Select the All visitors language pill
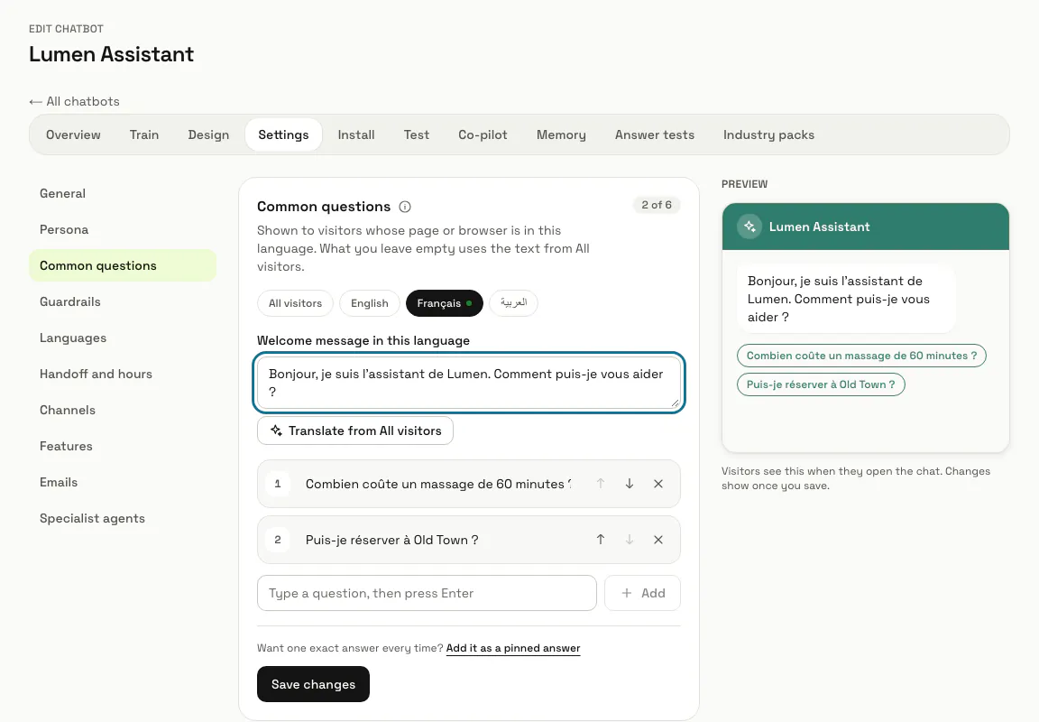This screenshot has width=1039, height=722. [x=295, y=303]
